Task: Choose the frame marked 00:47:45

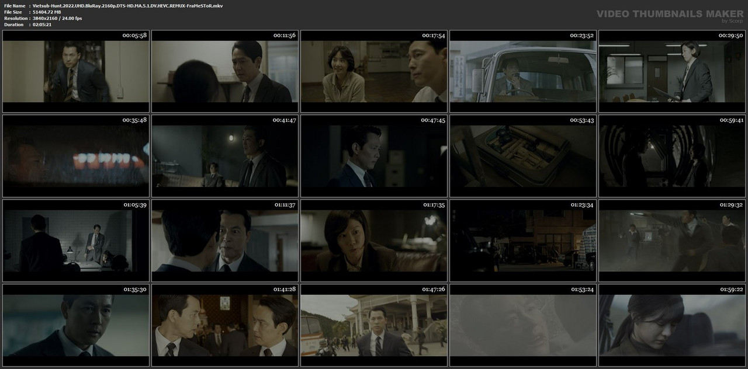Action: 374,156
